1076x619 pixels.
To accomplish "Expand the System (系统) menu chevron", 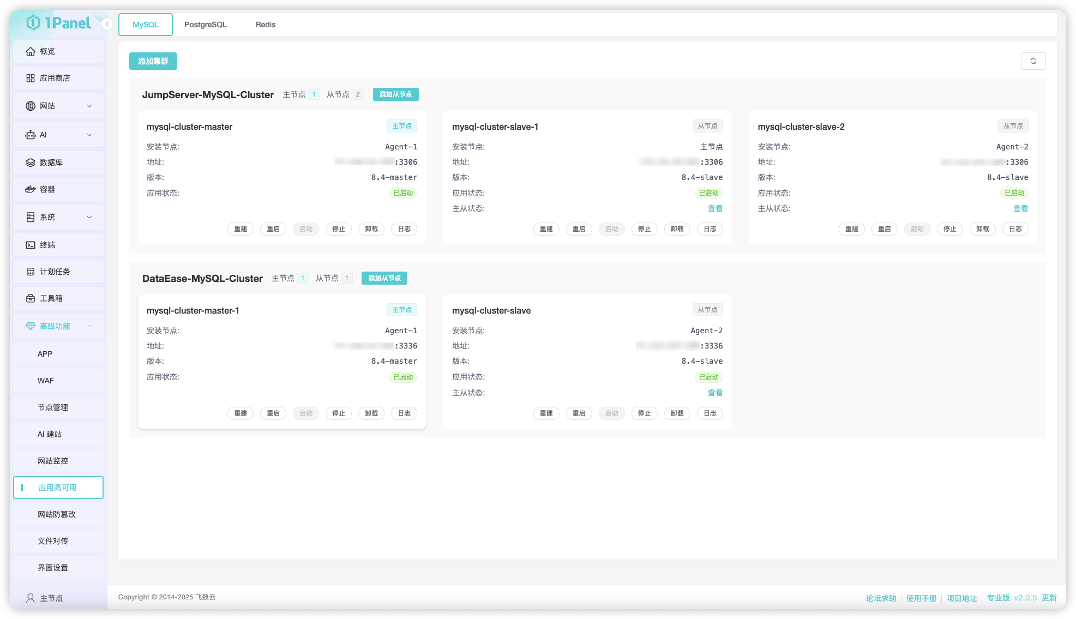I will click(x=89, y=217).
